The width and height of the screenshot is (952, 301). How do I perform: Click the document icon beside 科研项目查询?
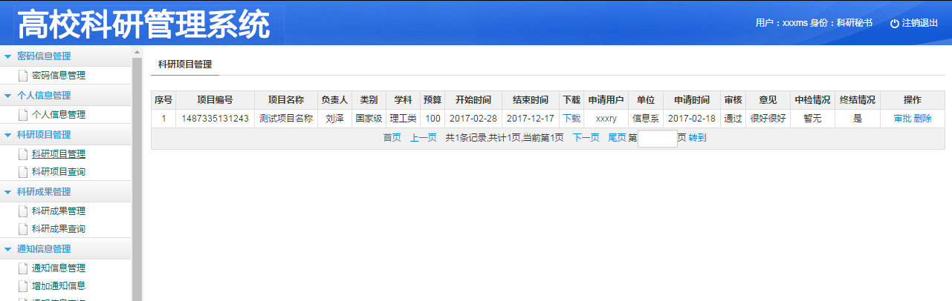tap(22, 171)
